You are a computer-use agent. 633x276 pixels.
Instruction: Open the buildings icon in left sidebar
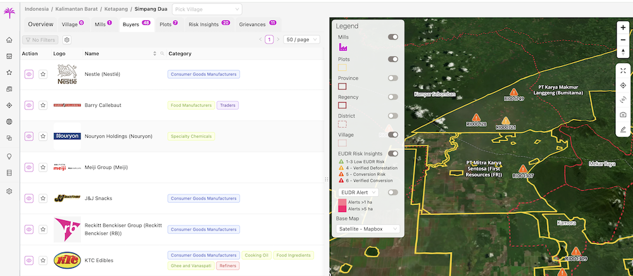pyautogui.click(x=9, y=89)
